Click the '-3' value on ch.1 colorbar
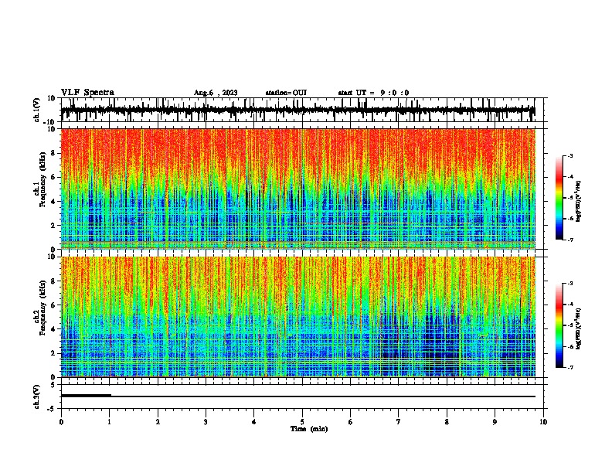Viewport: 612px width, 473px height. [x=569, y=155]
